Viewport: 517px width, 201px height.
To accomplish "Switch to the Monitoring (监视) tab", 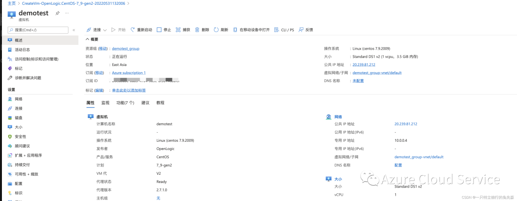I will pos(105,103).
